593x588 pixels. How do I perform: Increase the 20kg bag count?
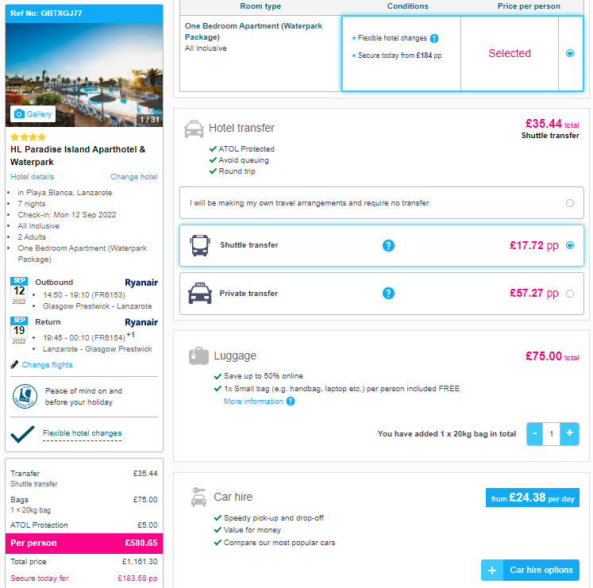569,434
